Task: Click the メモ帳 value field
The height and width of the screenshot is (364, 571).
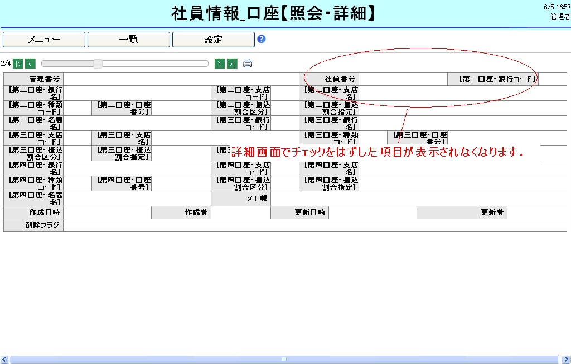Action: point(418,198)
